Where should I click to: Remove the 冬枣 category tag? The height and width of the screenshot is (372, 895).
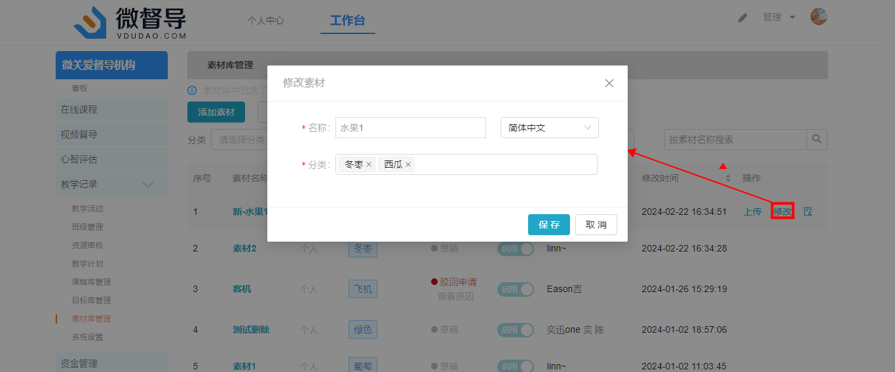click(369, 165)
